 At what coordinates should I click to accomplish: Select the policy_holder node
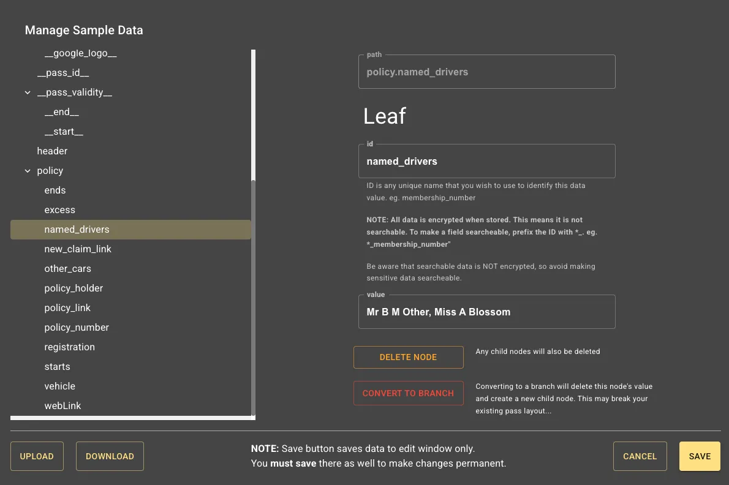74,288
